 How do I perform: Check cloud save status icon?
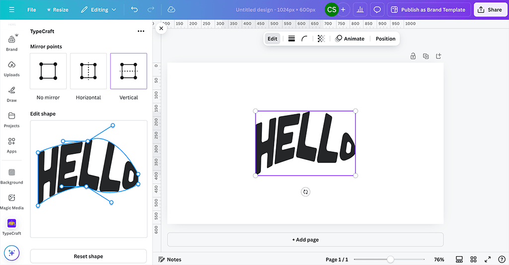(171, 10)
